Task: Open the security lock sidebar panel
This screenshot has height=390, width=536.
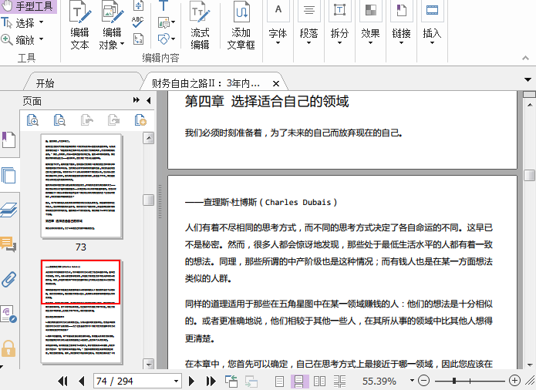Action: click(8, 348)
